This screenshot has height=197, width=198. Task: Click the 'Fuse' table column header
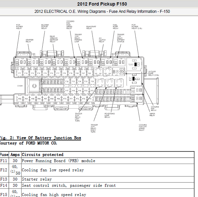[x=4, y=155]
